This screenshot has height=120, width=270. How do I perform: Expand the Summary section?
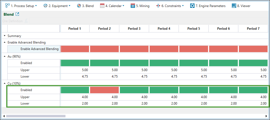[x=4, y=36]
